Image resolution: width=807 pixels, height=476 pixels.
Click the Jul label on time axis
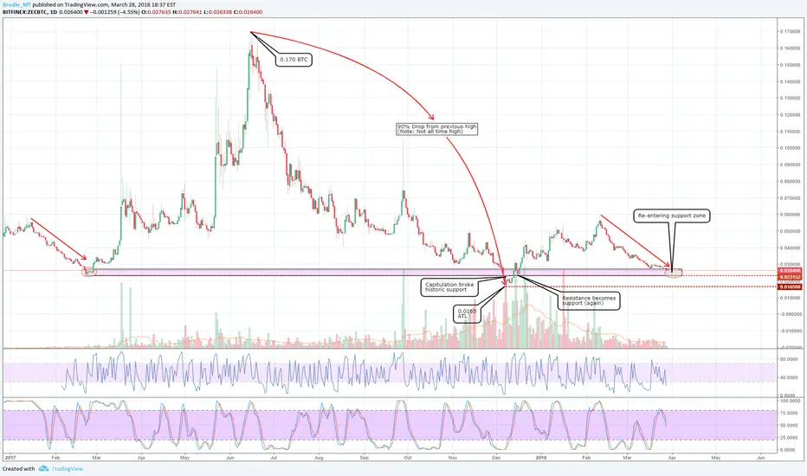pos(274,457)
